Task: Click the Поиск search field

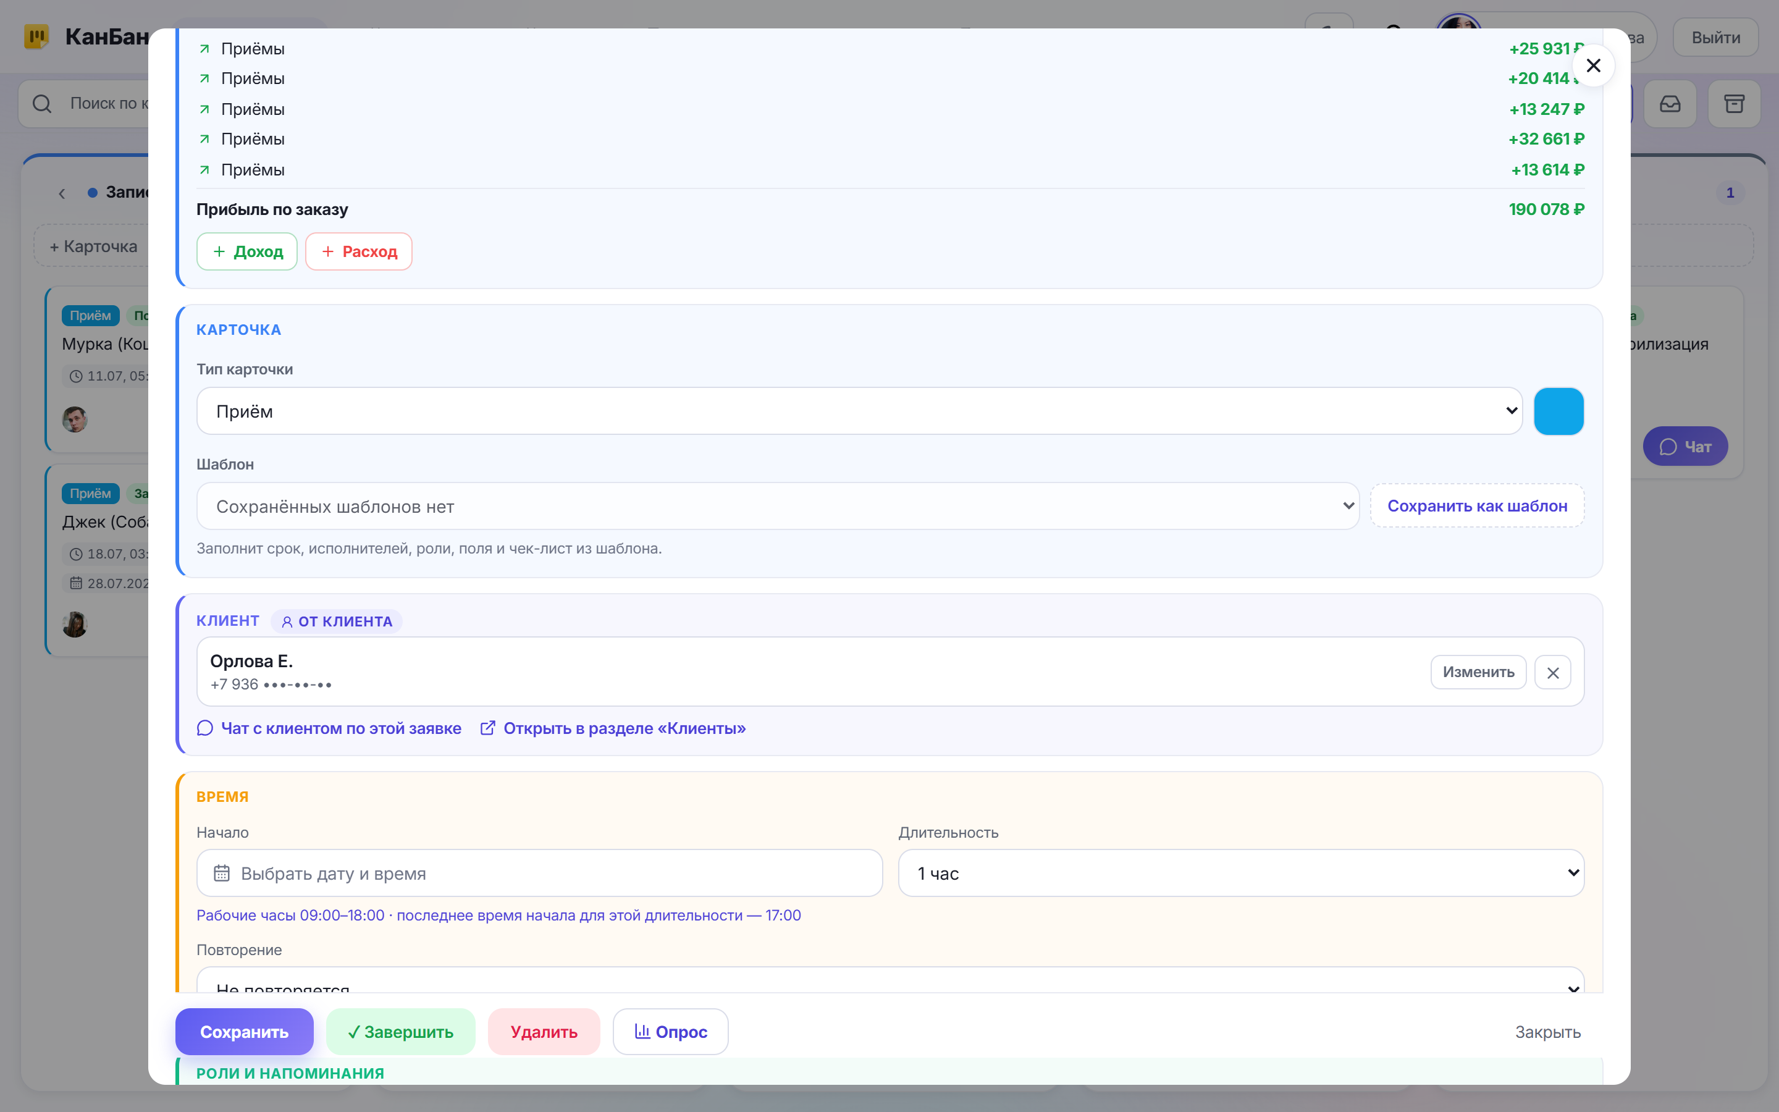Action: pyautogui.click(x=84, y=104)
